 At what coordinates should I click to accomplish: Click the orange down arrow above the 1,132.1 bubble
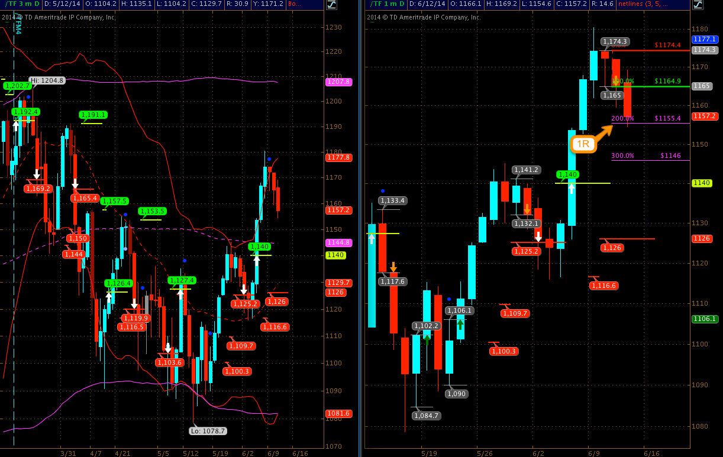point(527,209)
